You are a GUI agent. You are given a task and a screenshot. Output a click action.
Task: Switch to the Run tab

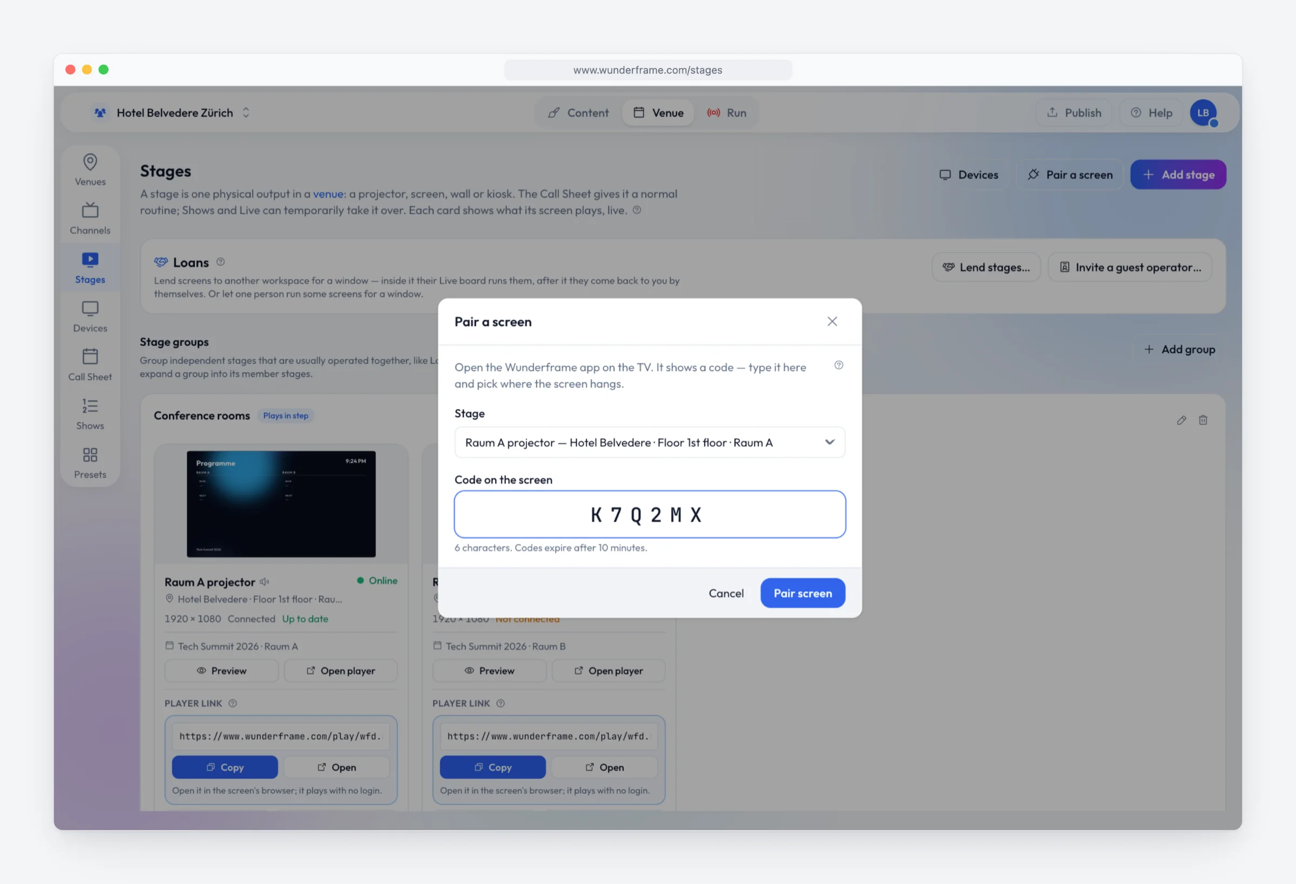tap(726, 113)
